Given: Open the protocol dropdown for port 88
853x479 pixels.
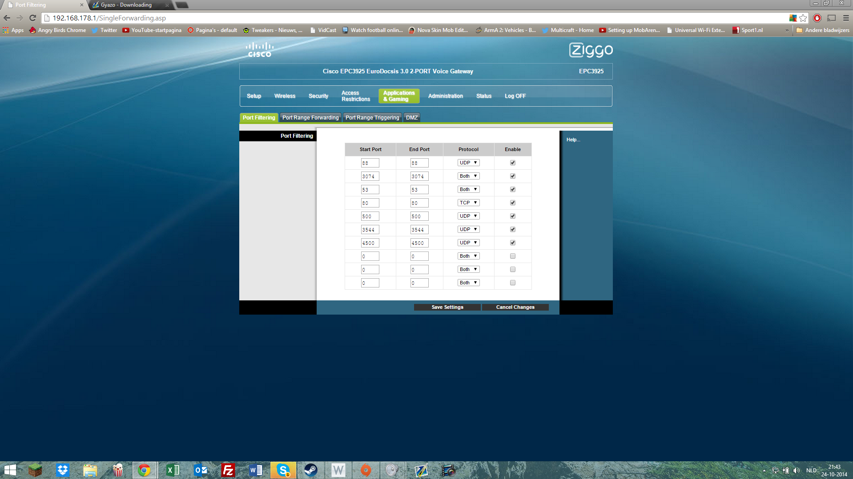Looking at the screenshot, I should click(x=469, y=163).
